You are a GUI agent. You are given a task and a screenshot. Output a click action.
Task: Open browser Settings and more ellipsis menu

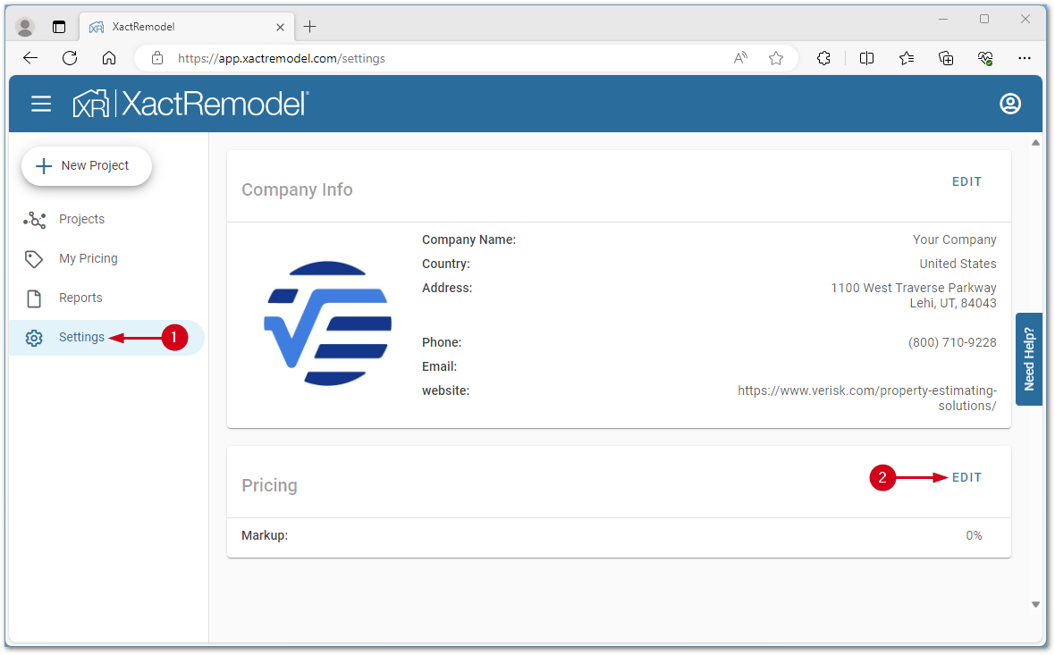click(1025, 58)
